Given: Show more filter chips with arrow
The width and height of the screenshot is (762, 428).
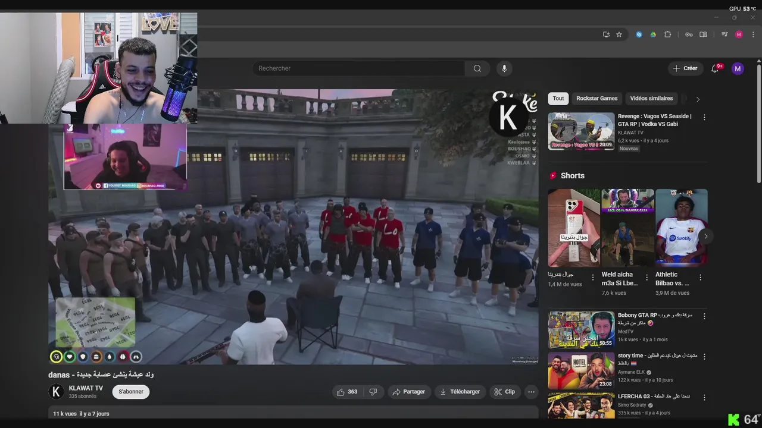Looking at the screenshot, I should click(698, 99).
